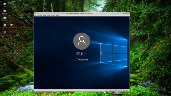Click the VirtualBox window icon in title bar

coord(35,13)
